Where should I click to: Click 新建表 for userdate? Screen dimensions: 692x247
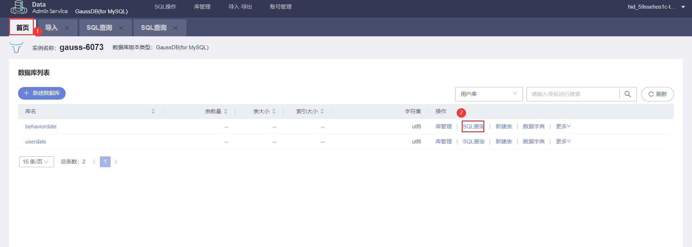click(504, 142)
